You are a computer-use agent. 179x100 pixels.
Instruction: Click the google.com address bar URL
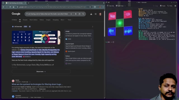click(x=53, y=7)
